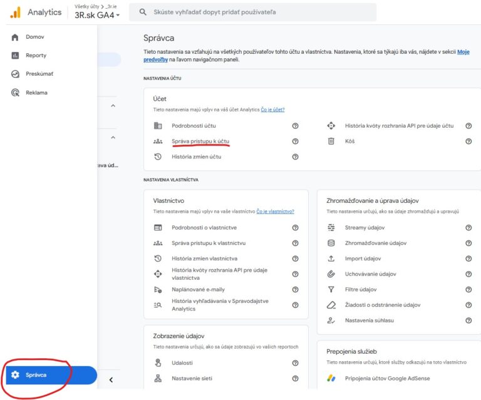This screenshot has width=481, height=400.
Task: Go to Preskúmať in the left menu
Action: point(39,74)
